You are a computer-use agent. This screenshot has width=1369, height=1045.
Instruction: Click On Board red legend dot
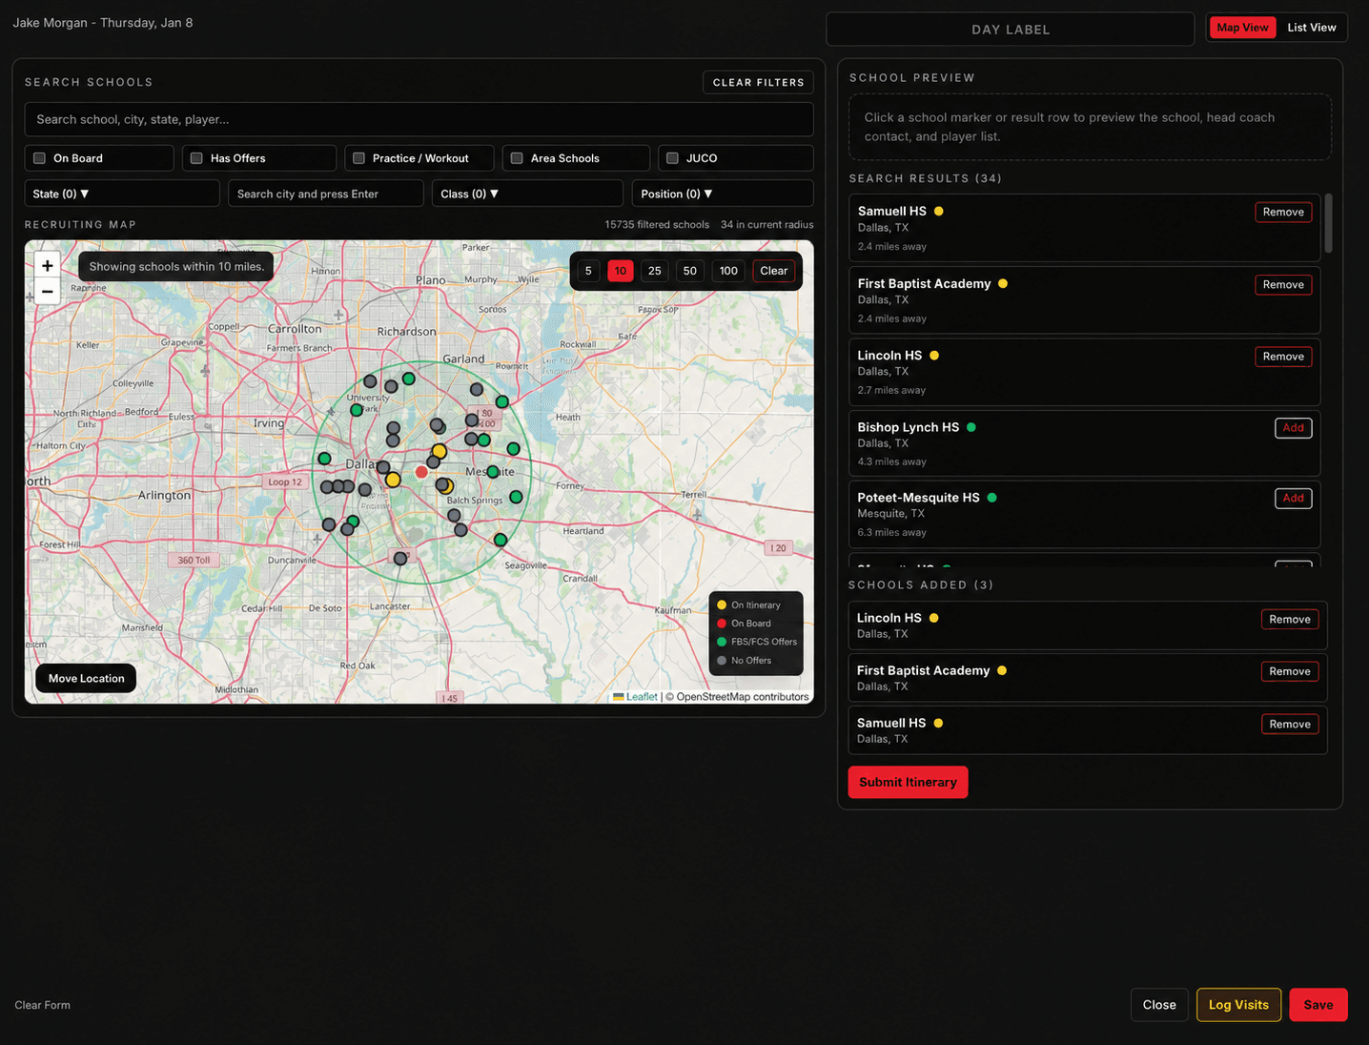tap(722, 624)
